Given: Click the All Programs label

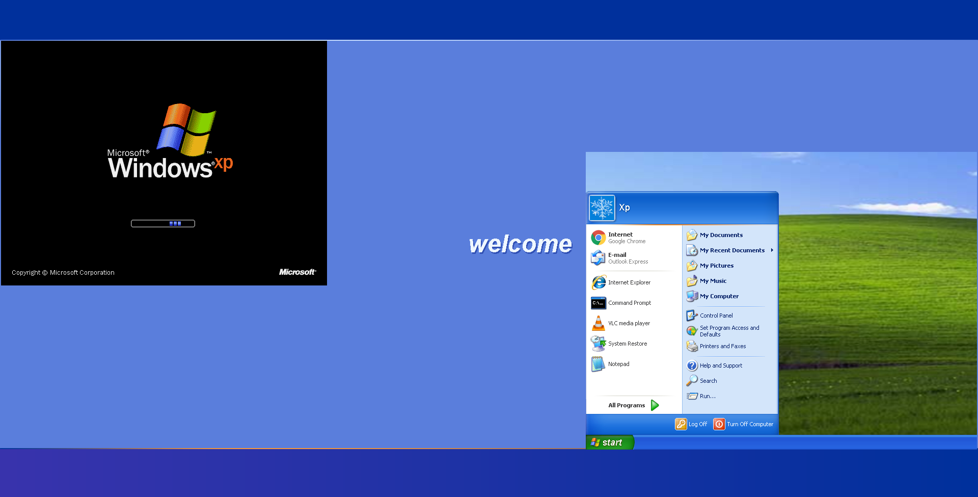Looking at the screenshot, I should pos(627,405).
